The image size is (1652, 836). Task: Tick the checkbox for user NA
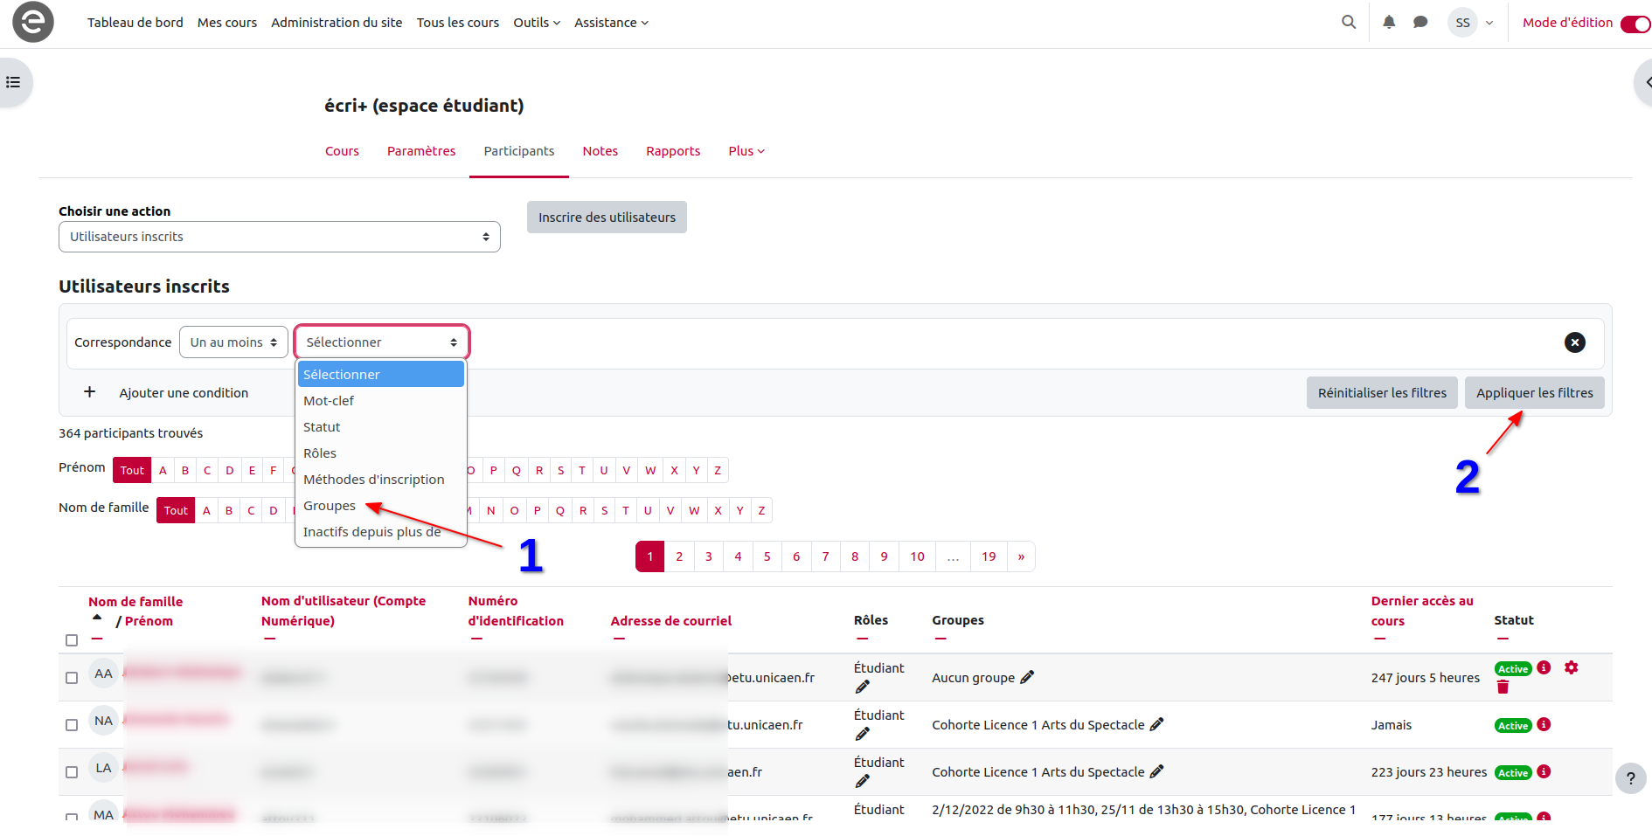tap(72, 725)
